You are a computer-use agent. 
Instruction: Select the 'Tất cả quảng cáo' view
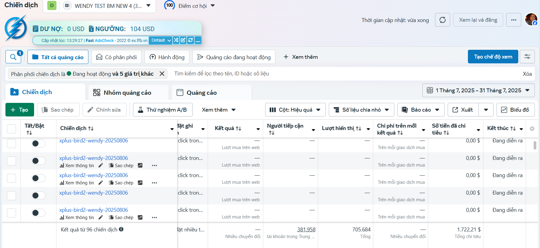(58, 57)
